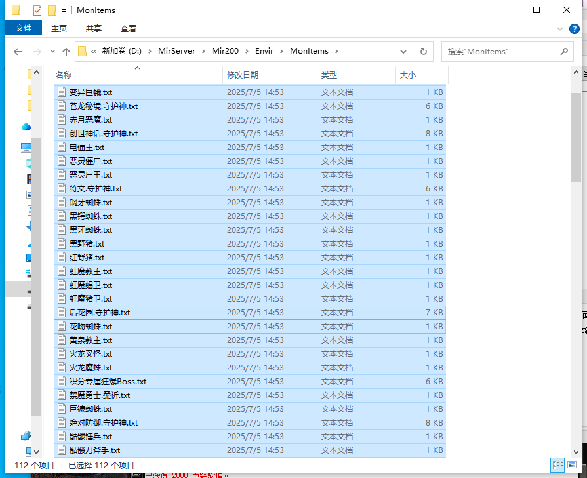Go up one folder level arrow

pyautogui.click(x=66, y=52)
